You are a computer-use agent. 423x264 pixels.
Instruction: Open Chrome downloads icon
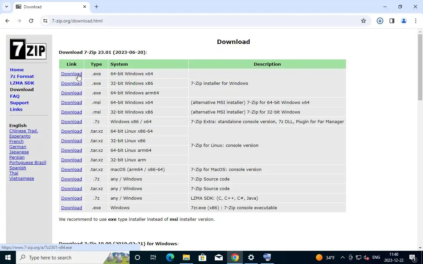[380, 21]
